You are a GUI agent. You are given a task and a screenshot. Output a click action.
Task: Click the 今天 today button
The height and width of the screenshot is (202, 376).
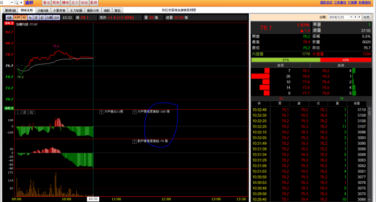click(367, 17)
